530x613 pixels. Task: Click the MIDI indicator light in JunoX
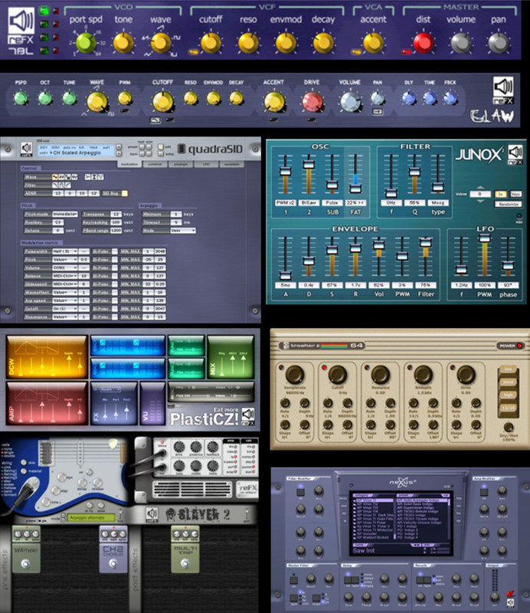(x=519, y=216)
